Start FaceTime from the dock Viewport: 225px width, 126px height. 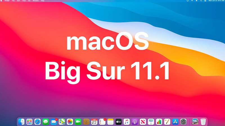click(78, 122)
